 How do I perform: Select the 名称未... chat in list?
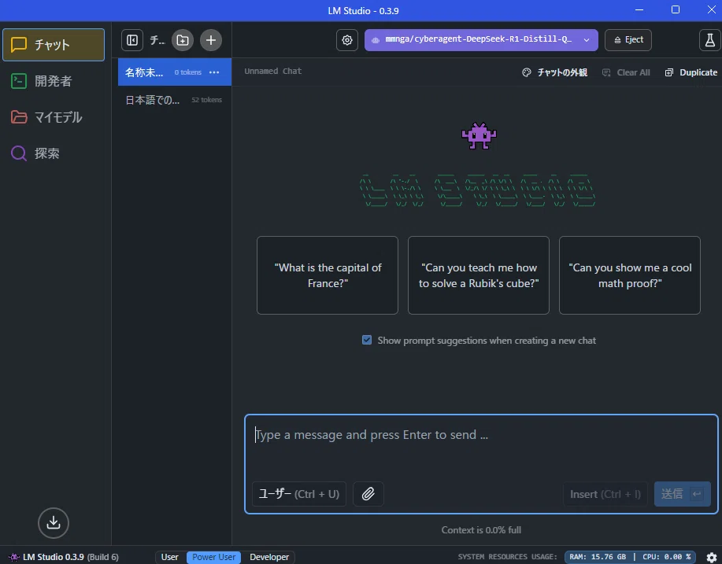175,72
